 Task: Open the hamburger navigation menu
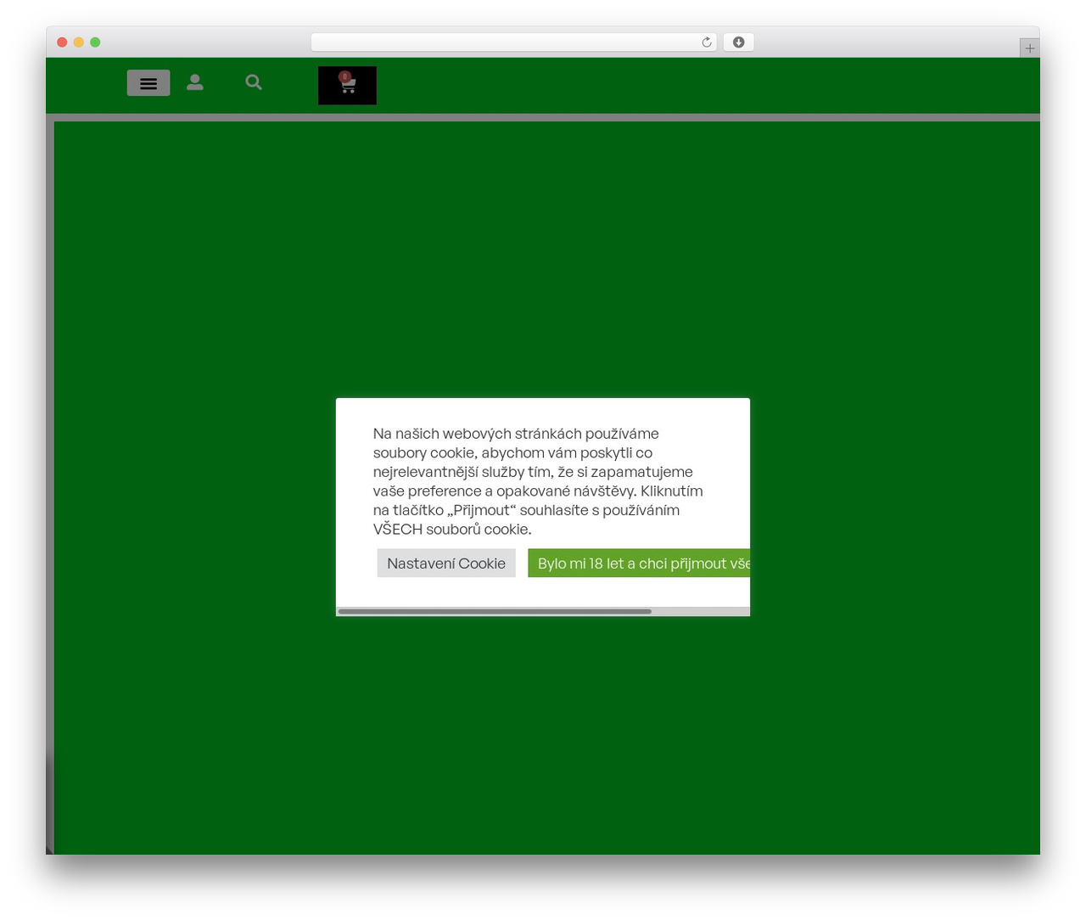click(148, 83)
